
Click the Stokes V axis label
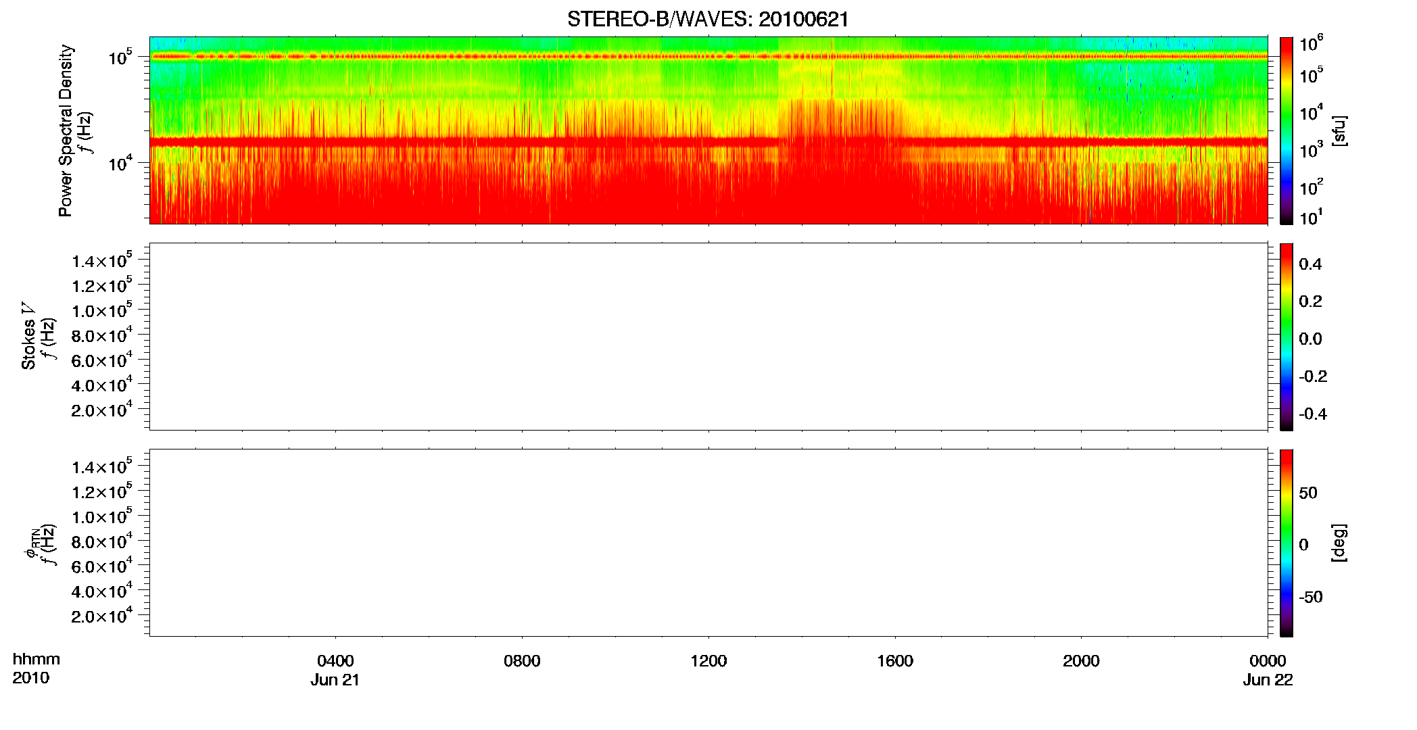tap(29, 336)
